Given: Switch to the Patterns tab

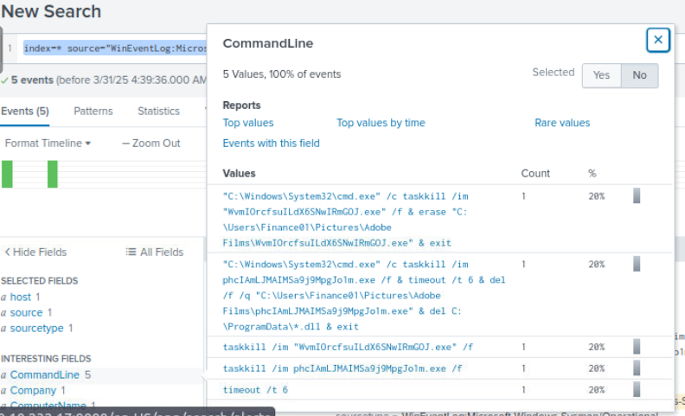Looking at the screenshot, I should pyautogui.click(x=93, y=111).
